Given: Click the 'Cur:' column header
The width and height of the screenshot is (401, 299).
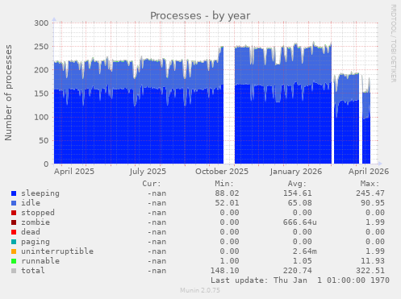Looking at the screenshot, I should tap(152, 184).
